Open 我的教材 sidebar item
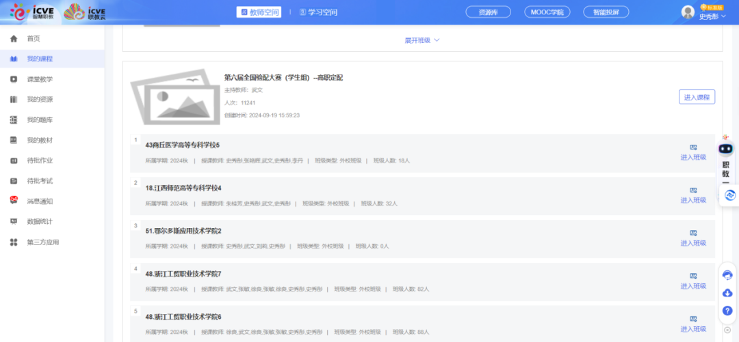 40,140
